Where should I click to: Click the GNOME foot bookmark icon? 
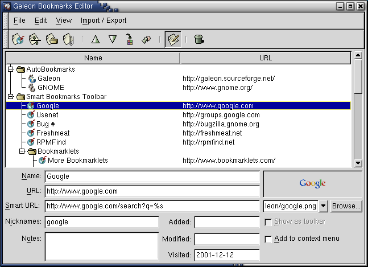click(x=32, y=88)
